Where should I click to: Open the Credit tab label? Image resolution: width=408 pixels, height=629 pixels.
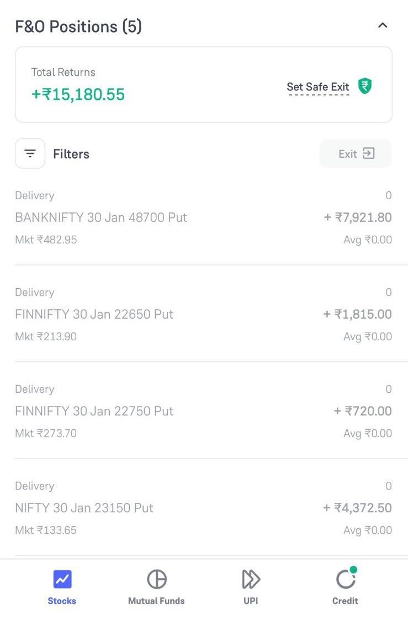[x=345, y=601]
